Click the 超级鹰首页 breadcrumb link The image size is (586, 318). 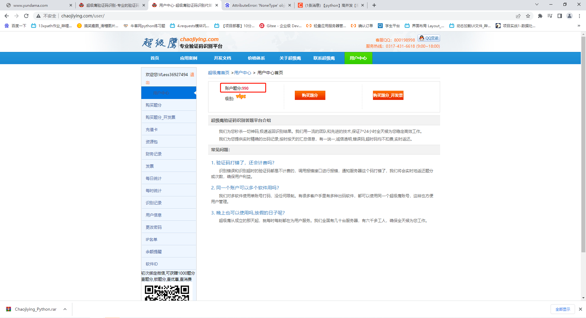click(x=219, y=73)
